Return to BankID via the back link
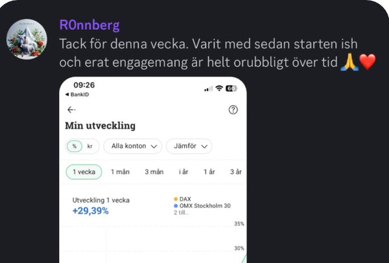Screen dimensions: 389x263 [x=79, y=95]
